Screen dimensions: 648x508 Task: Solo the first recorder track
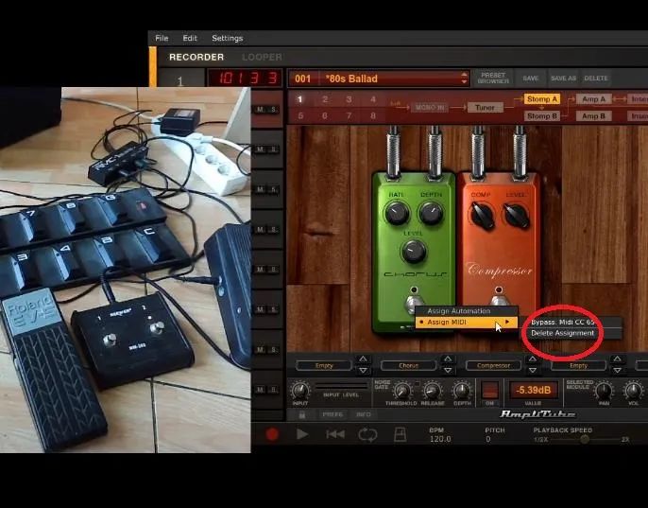click(x=273, y=110)
